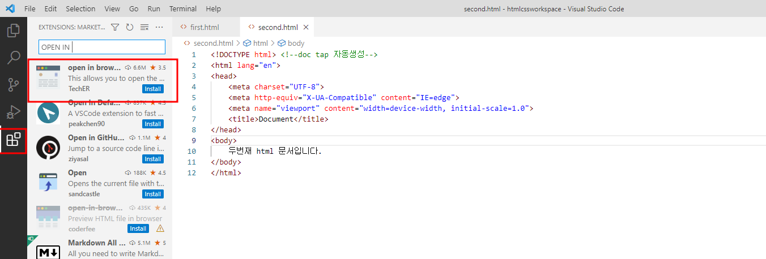
Task: Install the open in browser extension by TechER
Action: [153, 89]
